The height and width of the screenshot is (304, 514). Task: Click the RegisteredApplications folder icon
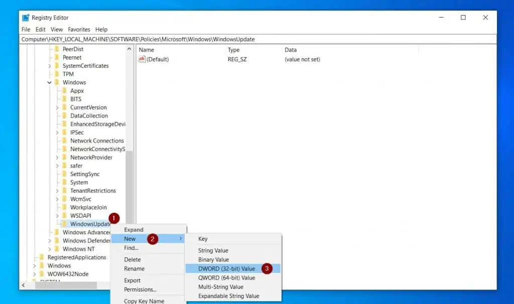tap(42, 257)
